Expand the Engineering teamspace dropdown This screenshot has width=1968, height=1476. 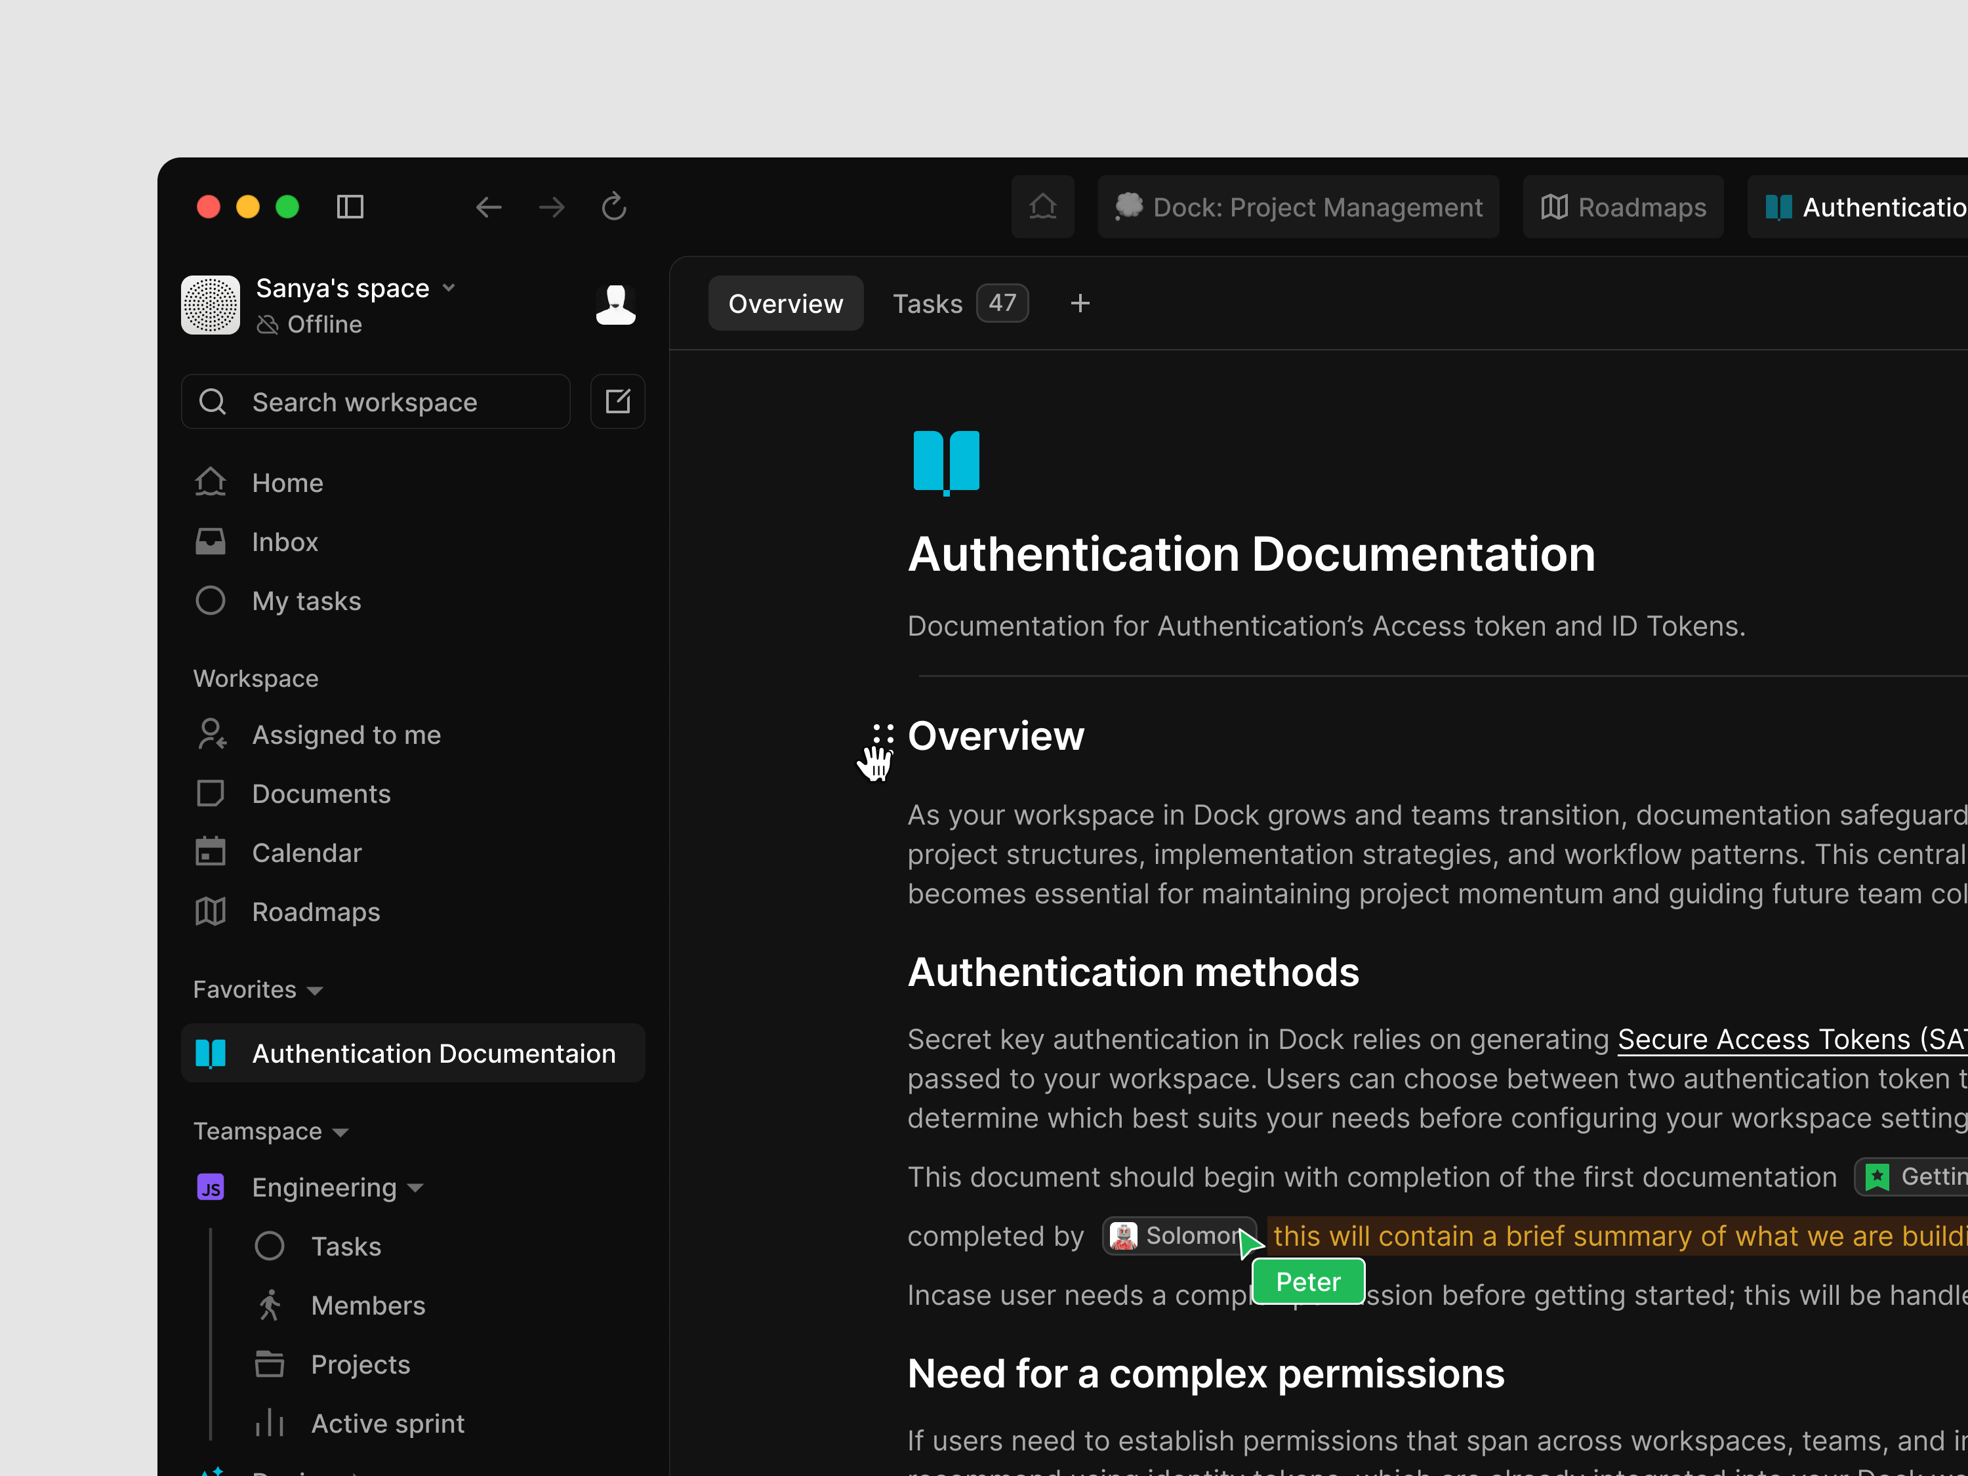coord(415,1187)
